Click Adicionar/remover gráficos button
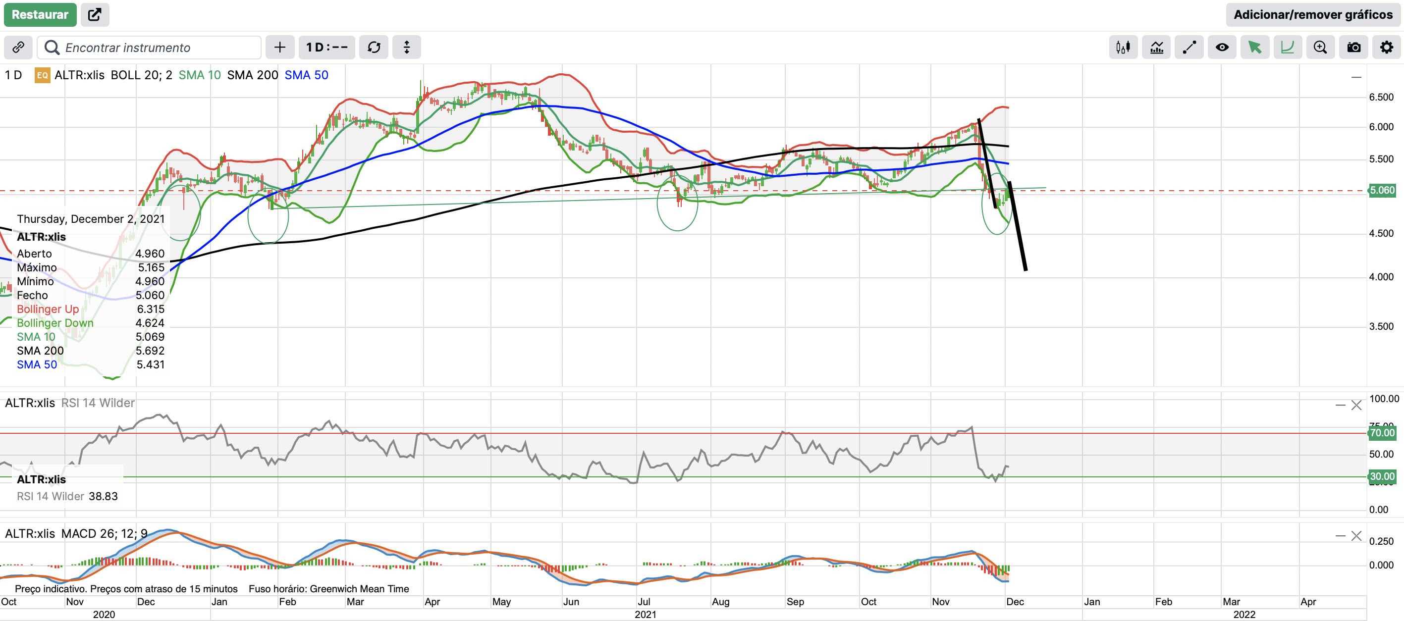Viewport: 1404px width, 621px height. point(1312,15)
